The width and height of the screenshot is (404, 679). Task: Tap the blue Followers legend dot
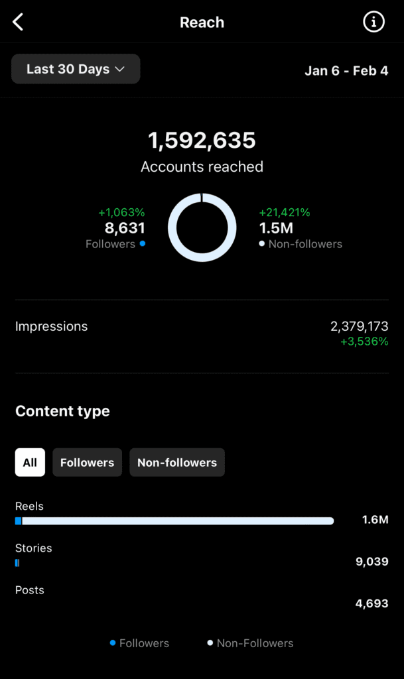point(113,643)
